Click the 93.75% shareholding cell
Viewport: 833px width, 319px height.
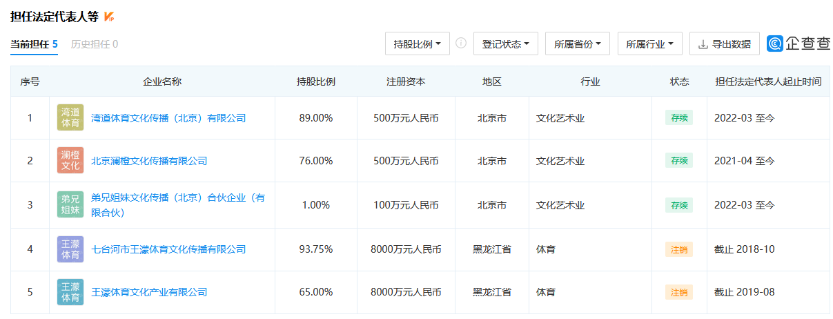point(316,249)
